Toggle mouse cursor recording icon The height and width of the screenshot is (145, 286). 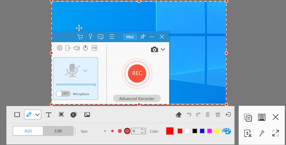[85, 48]
